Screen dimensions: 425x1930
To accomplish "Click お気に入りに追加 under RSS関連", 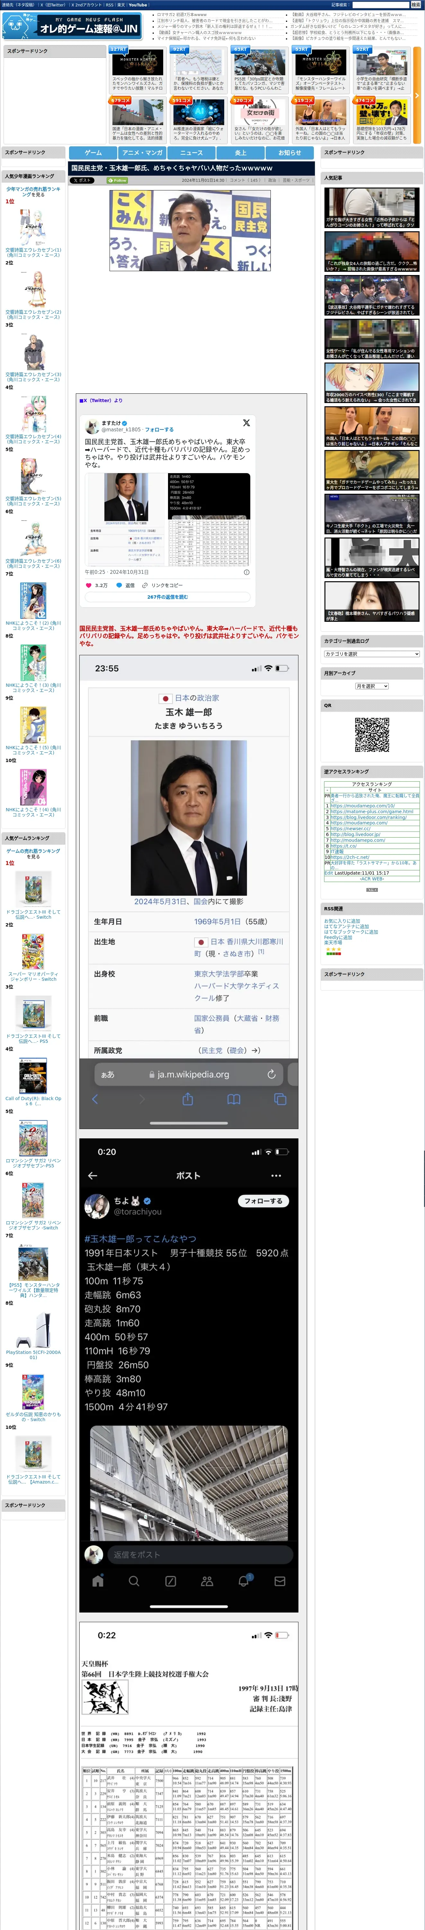I will 342,921.
